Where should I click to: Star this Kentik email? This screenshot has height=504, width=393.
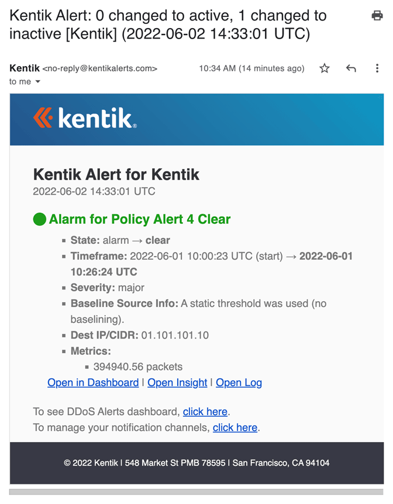(325, 68)
